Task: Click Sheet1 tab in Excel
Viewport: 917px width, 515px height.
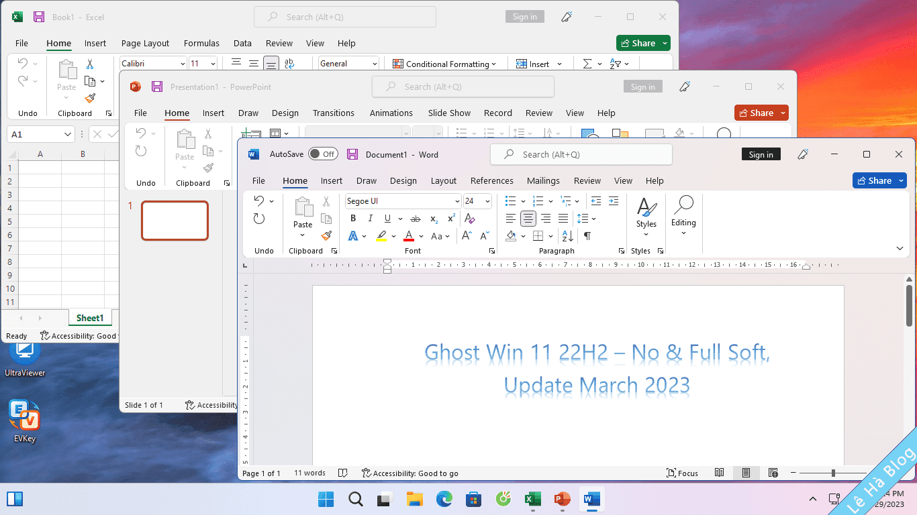Action: coord(90,318)
